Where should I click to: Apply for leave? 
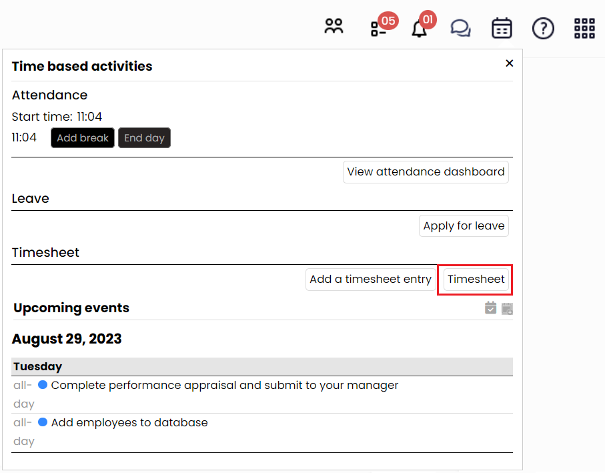pos(464,225)
